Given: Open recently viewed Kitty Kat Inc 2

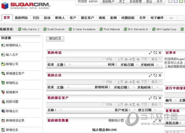Looking at the screenshot, I should click(x=29, y=29).
